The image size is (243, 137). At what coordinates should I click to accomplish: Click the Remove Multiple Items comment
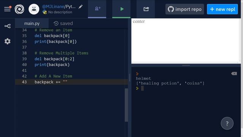(62, 53)
